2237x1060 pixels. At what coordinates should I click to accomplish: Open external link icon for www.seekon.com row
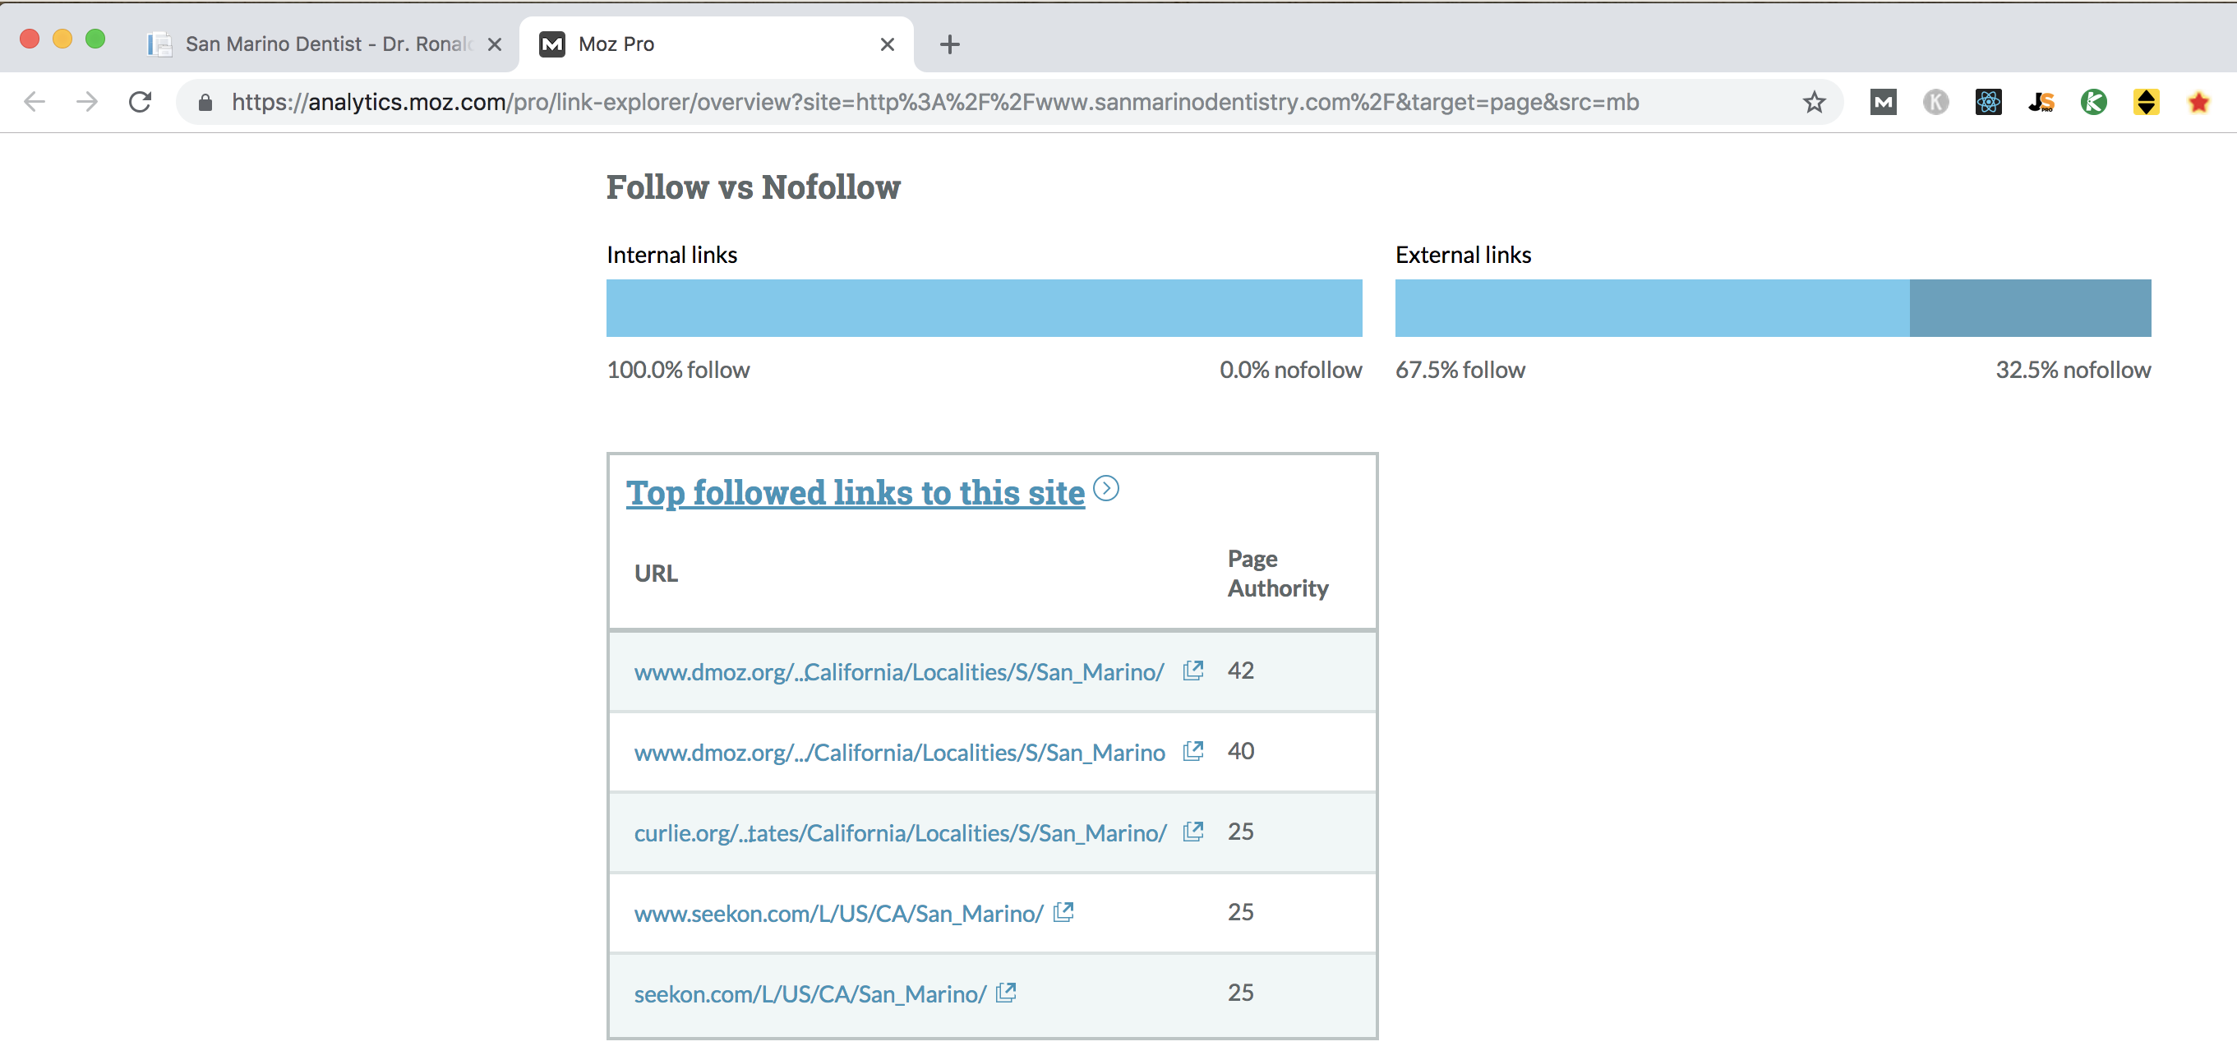[1063, 912]
